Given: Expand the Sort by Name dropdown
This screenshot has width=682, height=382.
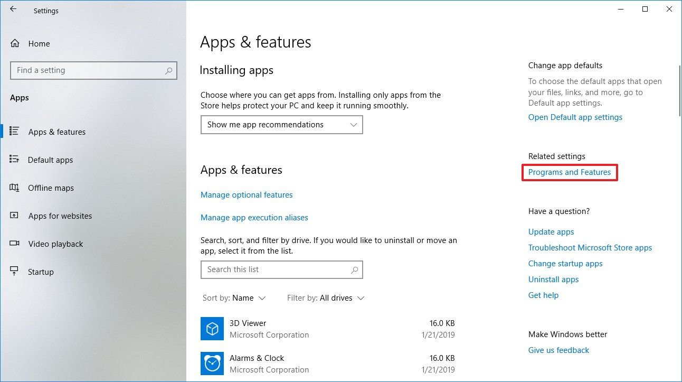Looking at the screenshot, I should click(x=234, y=298).
